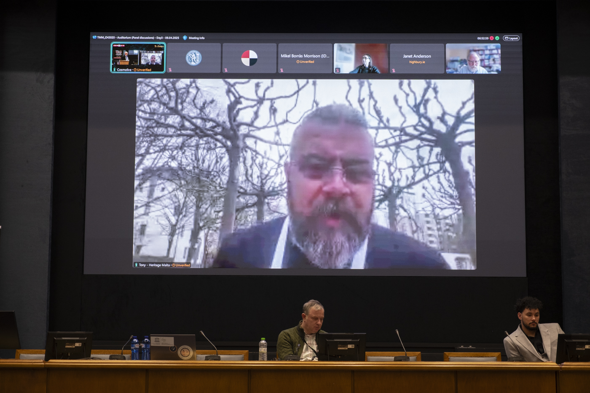The image size is (590, 393).
Task: Select the white-haired bearded man's video tile
Action: [473, 59]
